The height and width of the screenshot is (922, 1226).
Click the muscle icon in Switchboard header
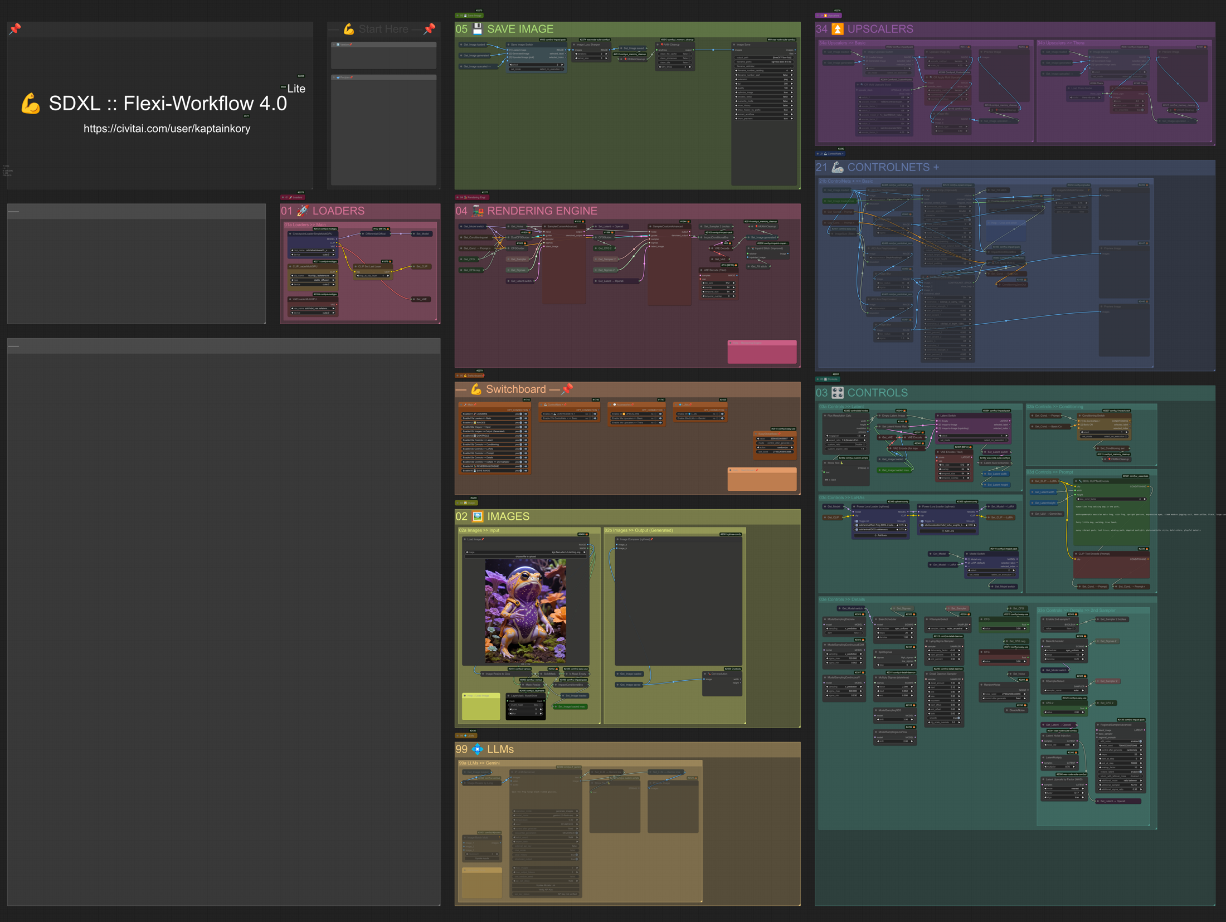tap(476, 389)
